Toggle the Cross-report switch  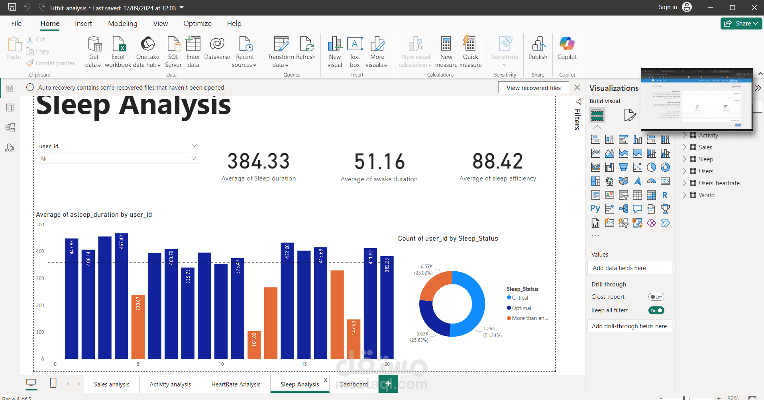[656, 297]
